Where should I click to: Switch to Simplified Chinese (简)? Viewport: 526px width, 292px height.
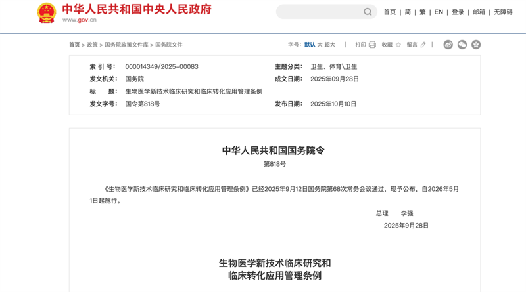pos(408,12)
